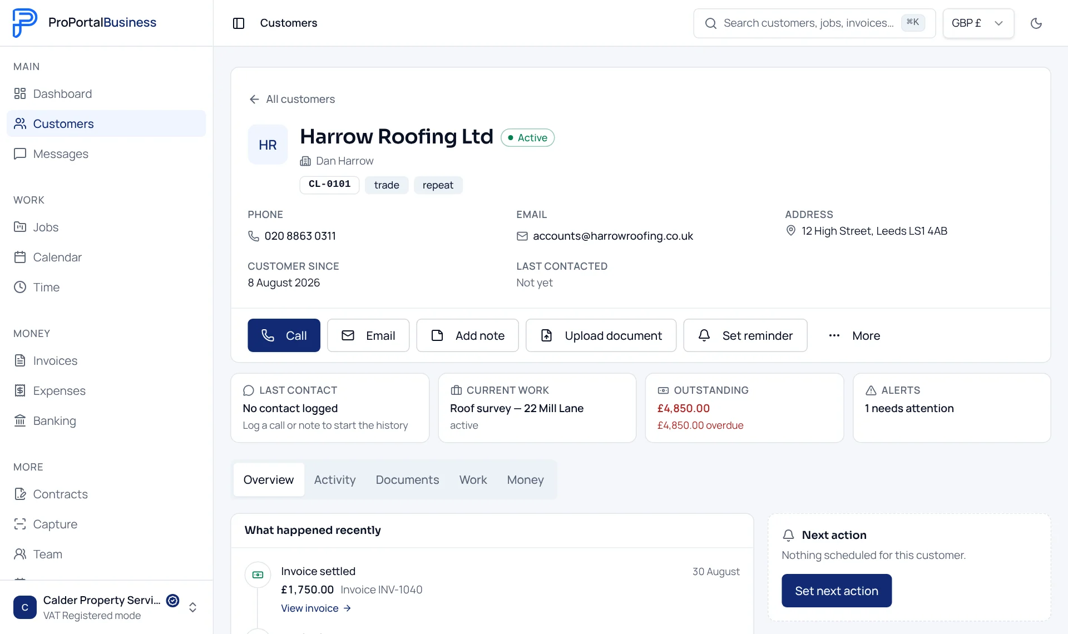Toggle the sidebar panel icon

239,23
